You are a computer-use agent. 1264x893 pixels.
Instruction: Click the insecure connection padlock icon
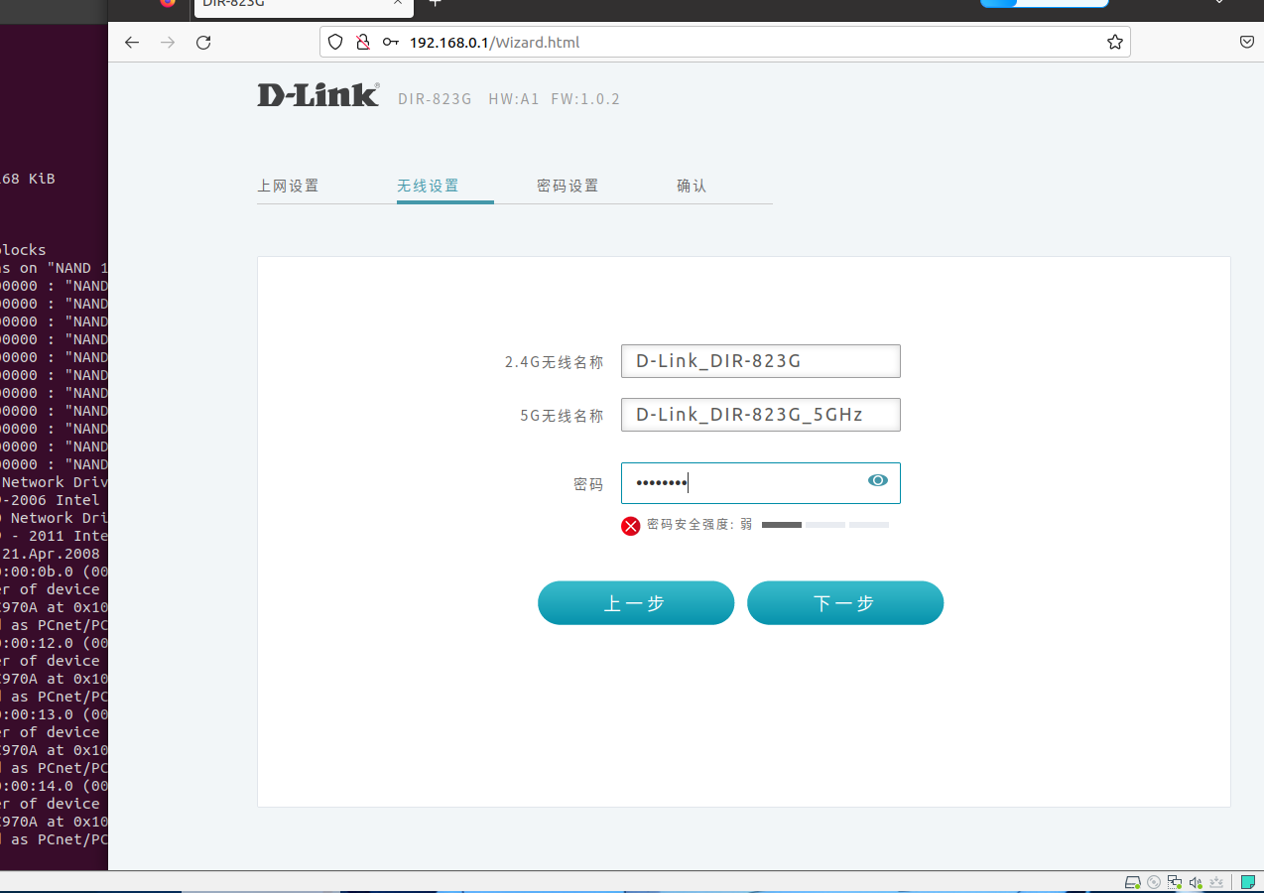click(x=363, y=43)
